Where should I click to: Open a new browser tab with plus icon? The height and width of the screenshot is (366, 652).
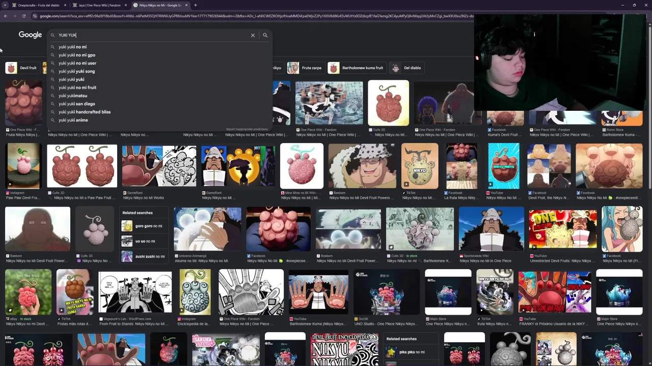pyautogui.click(x=196, y=5)
